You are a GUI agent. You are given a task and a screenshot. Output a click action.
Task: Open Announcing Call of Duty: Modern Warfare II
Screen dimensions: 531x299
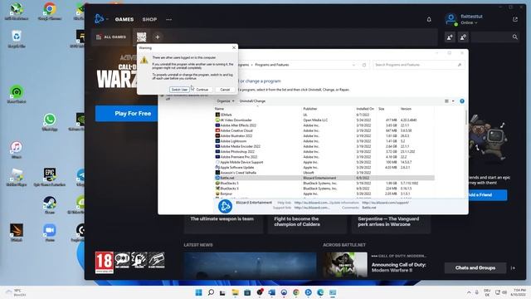pos(398,267)
